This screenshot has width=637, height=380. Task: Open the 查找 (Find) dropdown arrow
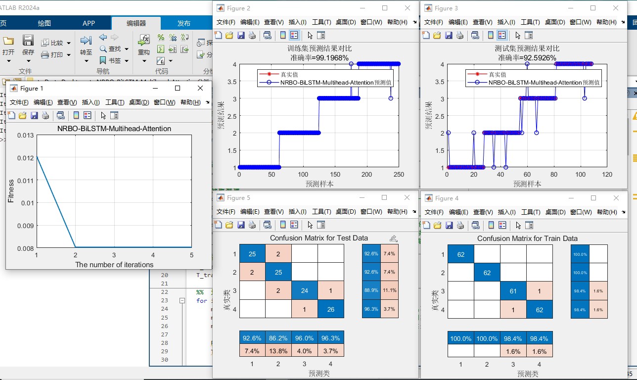(127, 49)
